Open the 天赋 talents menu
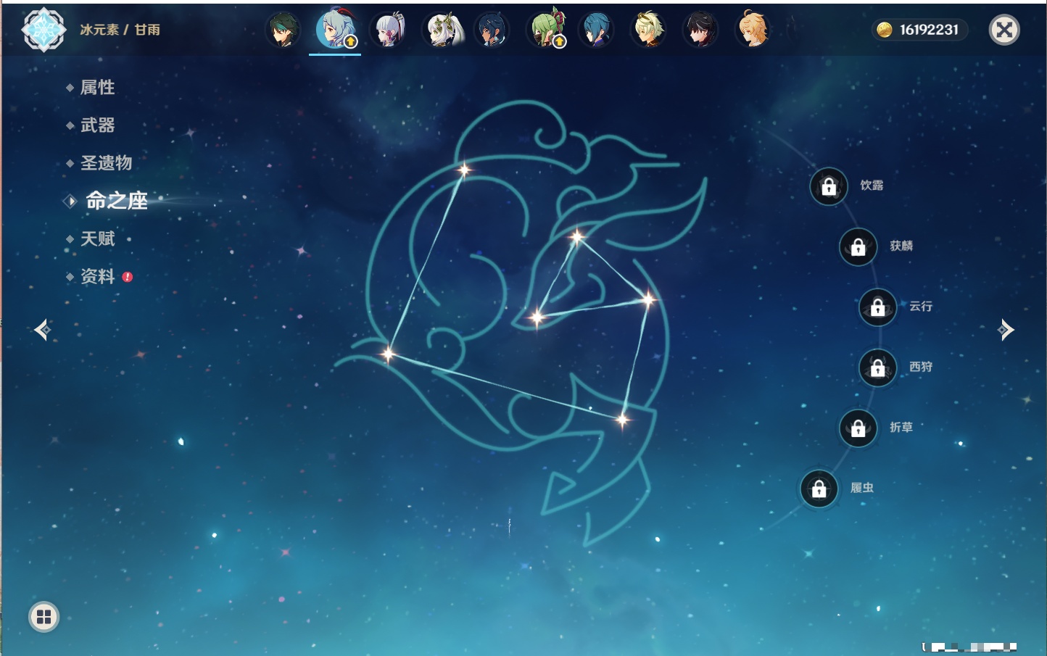 (97, 238)
